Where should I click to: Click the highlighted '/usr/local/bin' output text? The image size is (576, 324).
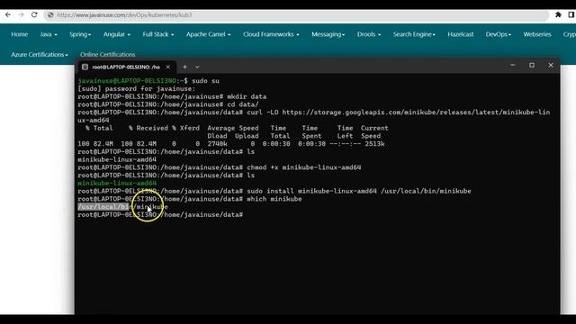103,207
